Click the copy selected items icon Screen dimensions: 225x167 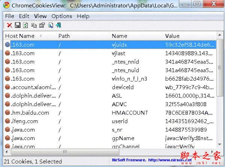click(x=34, y=25)
